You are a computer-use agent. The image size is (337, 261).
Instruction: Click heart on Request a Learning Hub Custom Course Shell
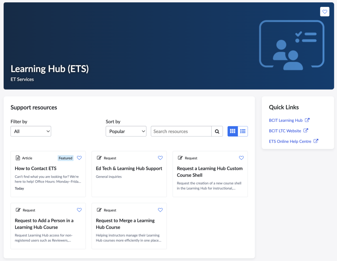point(241,158)
